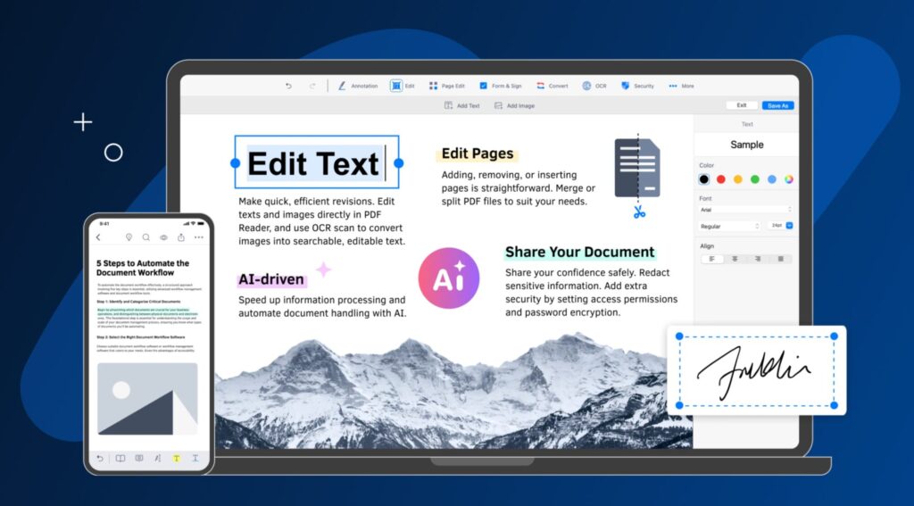Screen dimensions: 914x506
Task: Click the bottom-right handle of signature box
Action: [835, 405]
